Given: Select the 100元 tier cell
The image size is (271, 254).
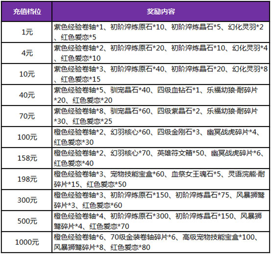Looking at the screenshot, I should pos(27,137).
